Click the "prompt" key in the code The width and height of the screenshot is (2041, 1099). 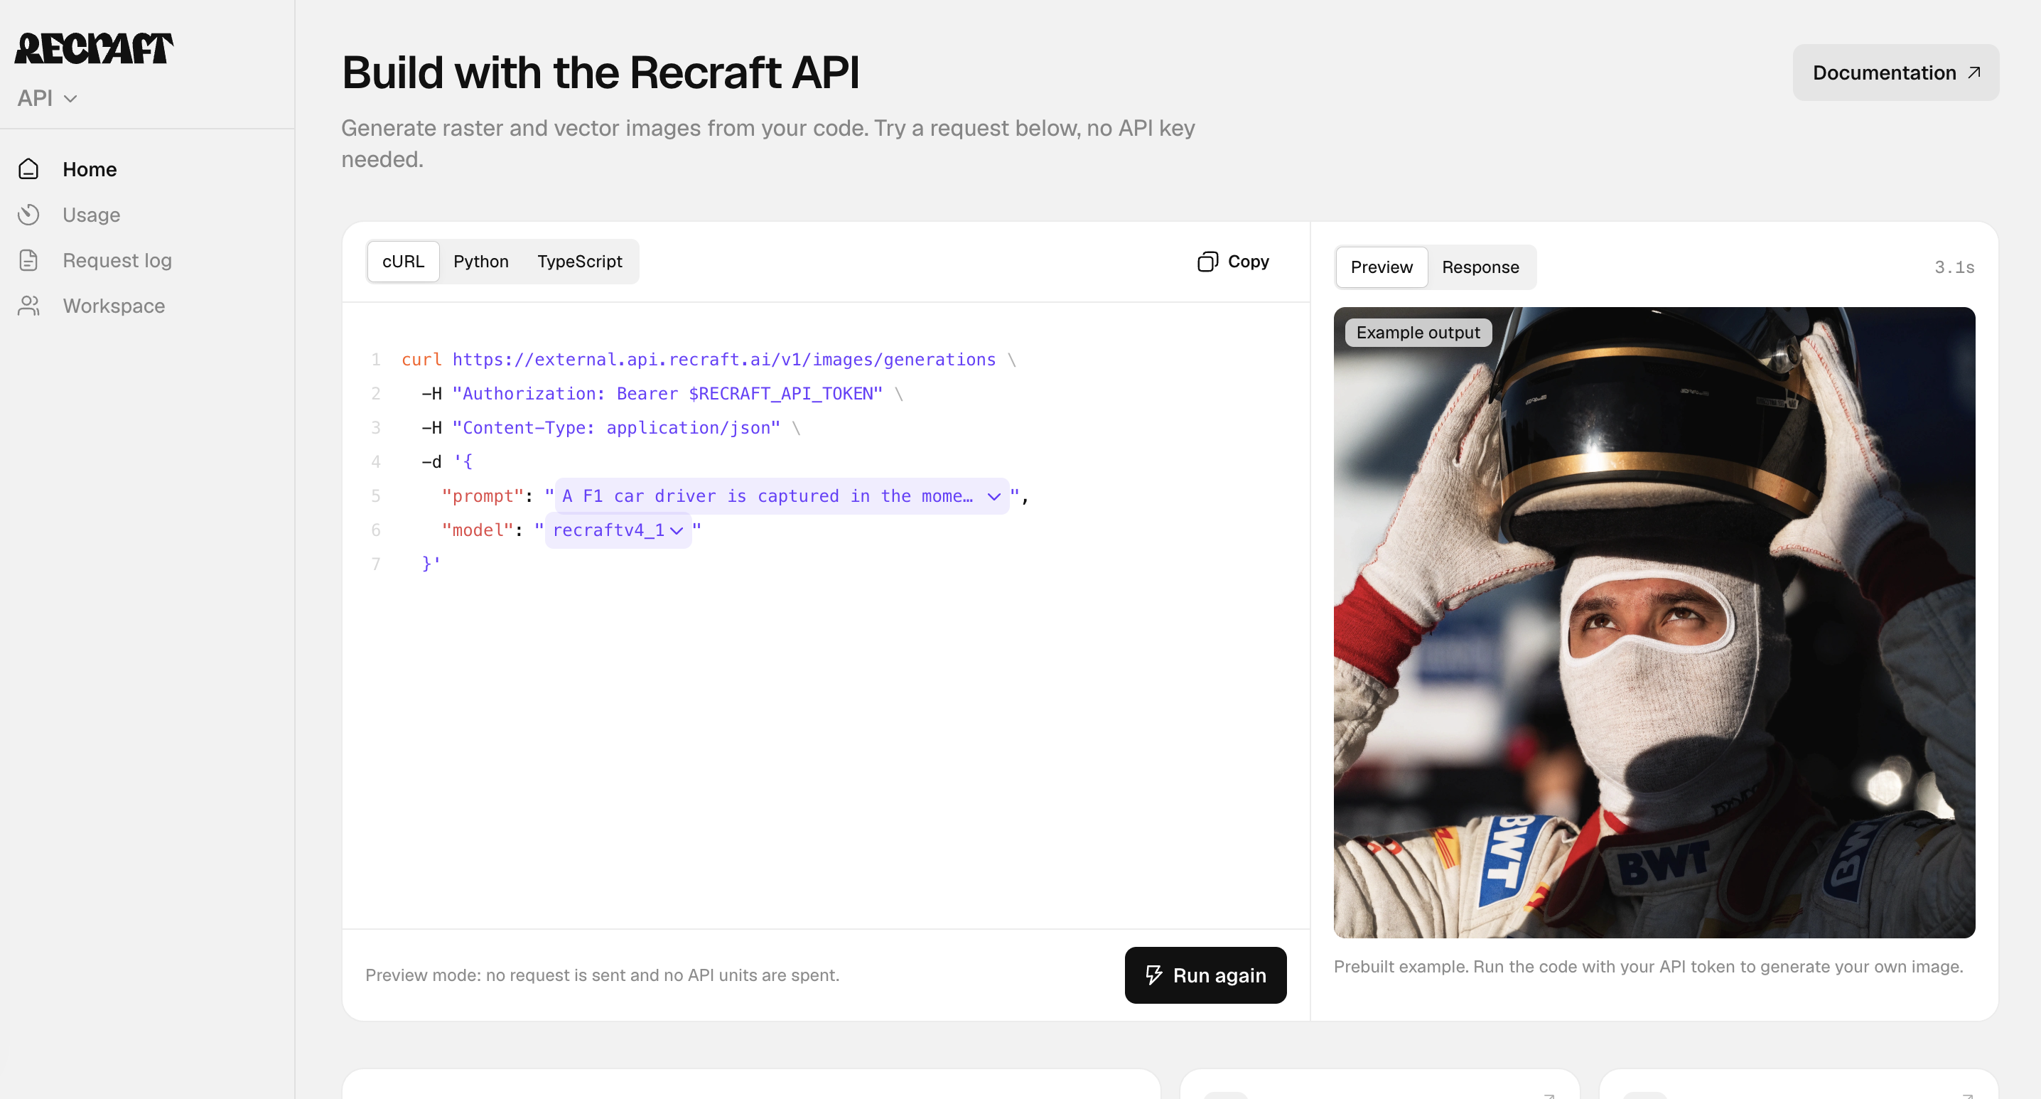[483, 496]
